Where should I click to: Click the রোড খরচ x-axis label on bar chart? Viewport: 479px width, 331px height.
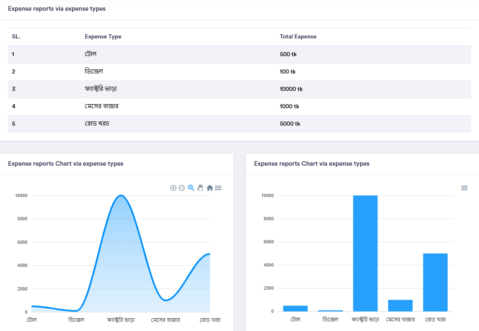pos(435,320)
